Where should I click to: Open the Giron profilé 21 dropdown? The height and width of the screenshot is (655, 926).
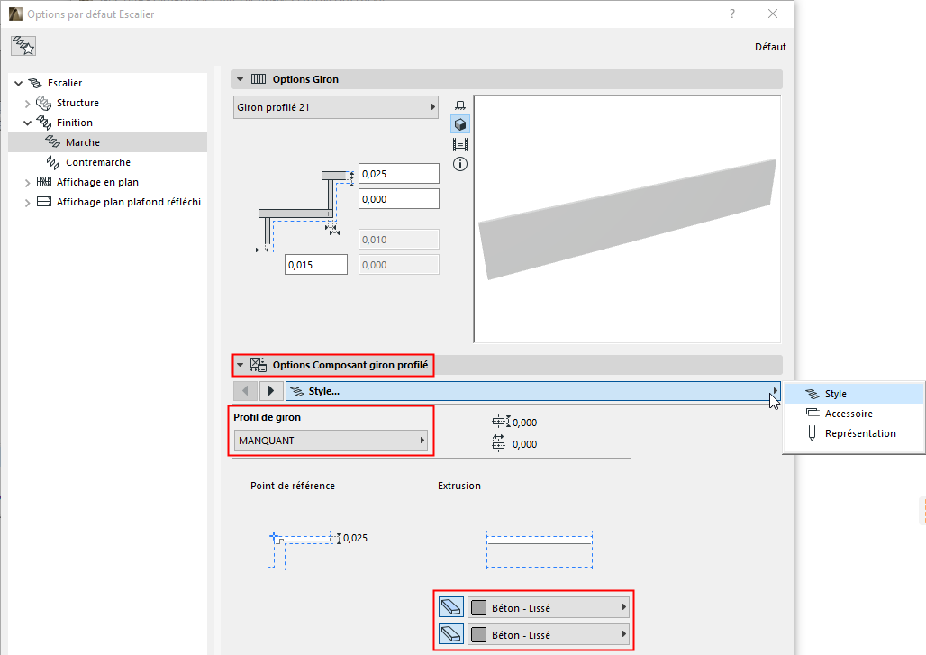pyautogui.click(x=335, y=107)
